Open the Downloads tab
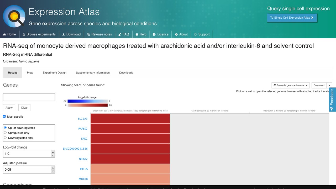This screenshot has width=336, height=189. click(x=126, y=73)
